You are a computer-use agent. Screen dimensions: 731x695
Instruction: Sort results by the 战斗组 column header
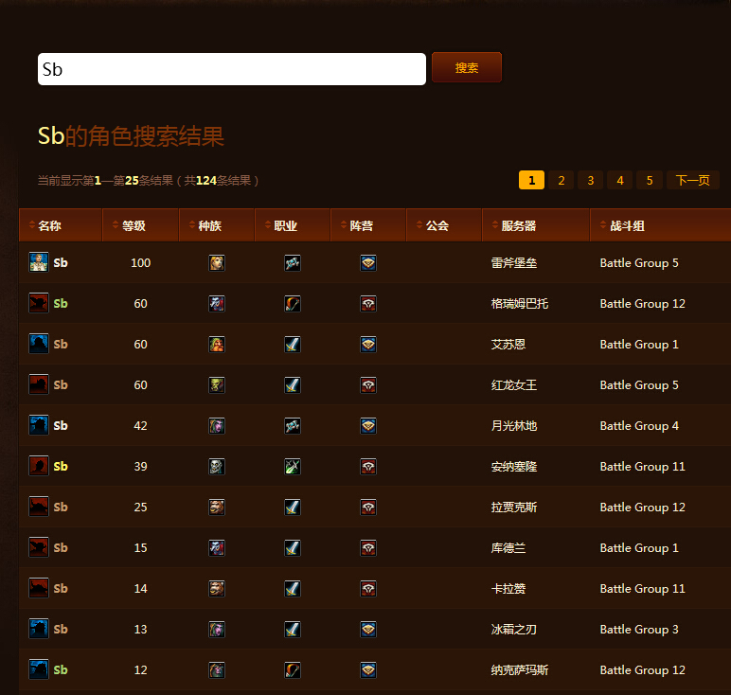(x=623, y=226)
